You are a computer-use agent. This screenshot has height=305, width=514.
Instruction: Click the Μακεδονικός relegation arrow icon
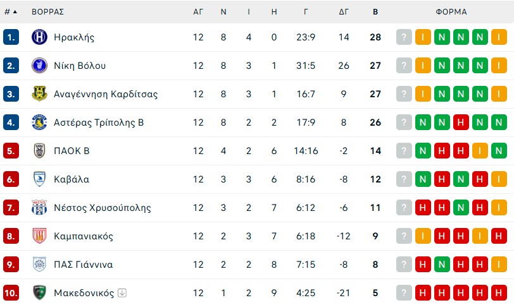coord(122,293)
